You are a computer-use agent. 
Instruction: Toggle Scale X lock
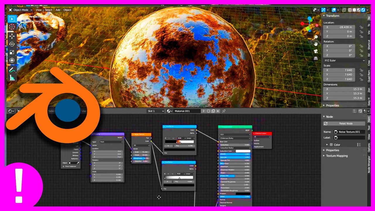361,70
